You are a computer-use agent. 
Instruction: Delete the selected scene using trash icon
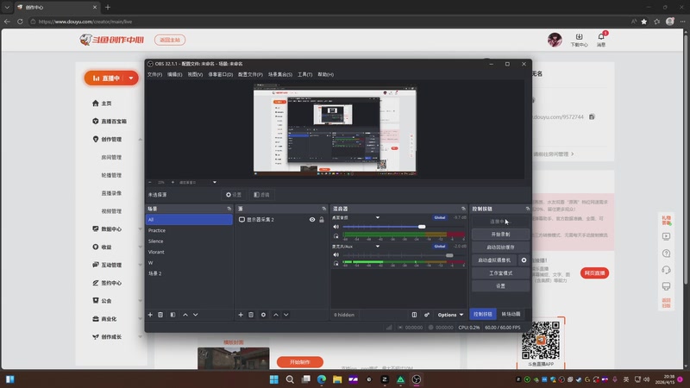click(x=160, y=315)
